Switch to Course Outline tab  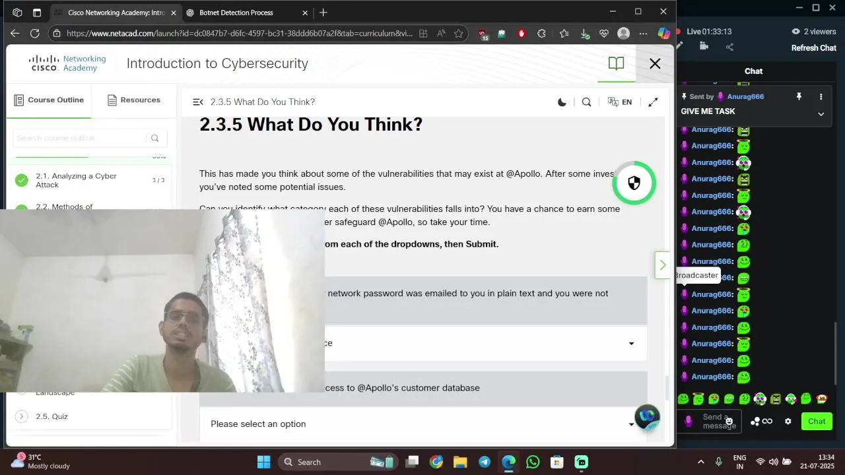pos(49,100)
